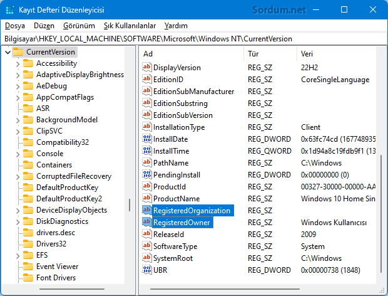Select the RegisteredOrganization value
Screen dimensions: 388x296
(x=192, y=211)
